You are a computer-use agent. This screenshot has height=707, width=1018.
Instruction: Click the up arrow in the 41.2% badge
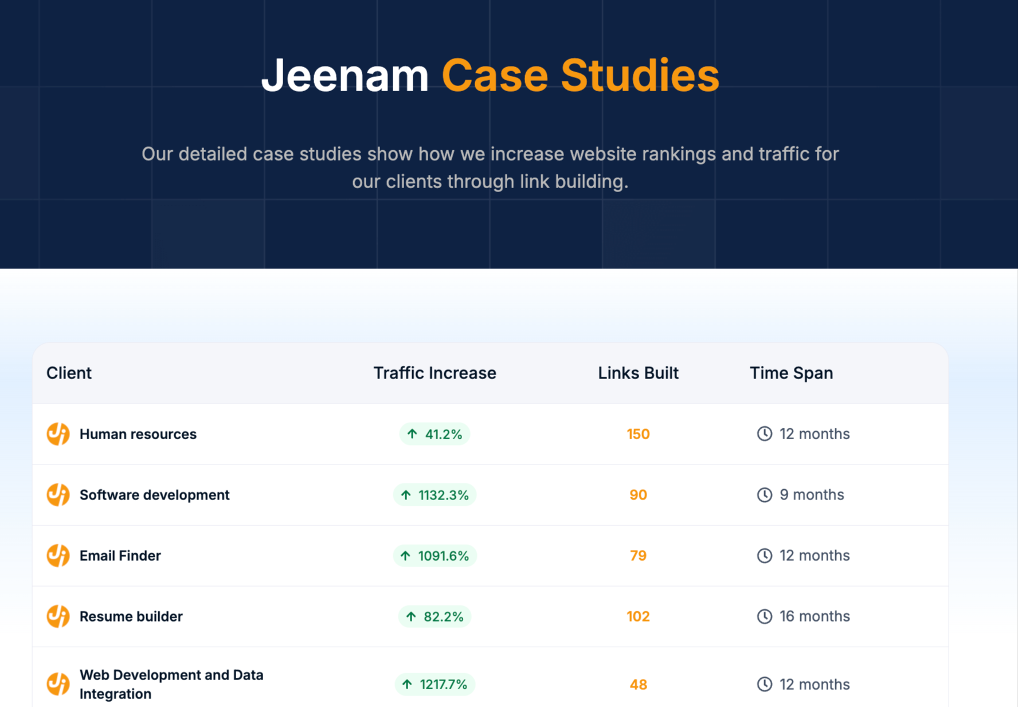click(x=412, y=434)
